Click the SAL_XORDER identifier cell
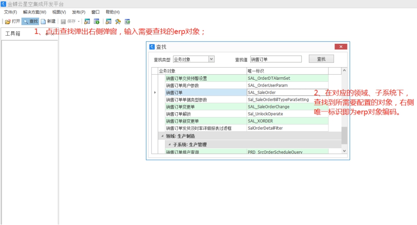Viewport: 417px width, 225px height. tap(288, 121)
